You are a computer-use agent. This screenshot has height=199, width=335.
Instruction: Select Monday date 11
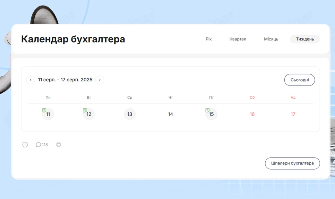tap(48, 114)
